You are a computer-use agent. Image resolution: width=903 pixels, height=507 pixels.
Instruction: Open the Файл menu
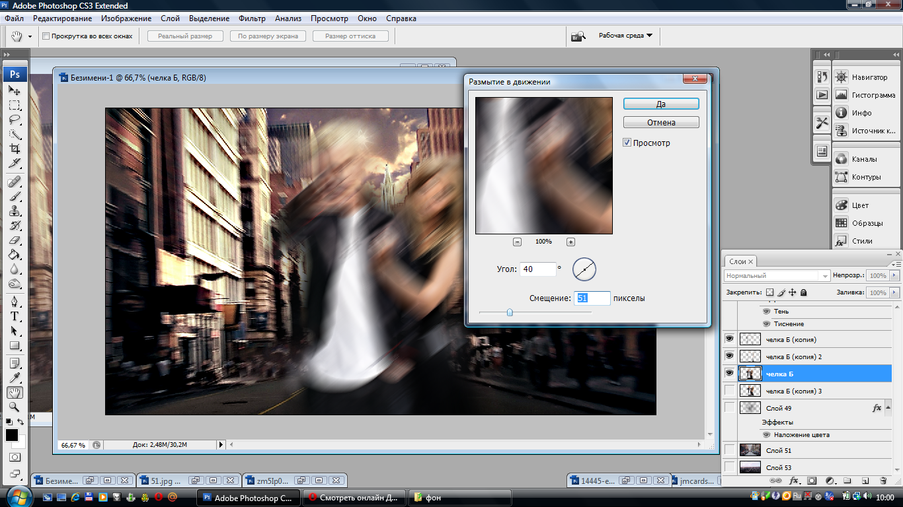point(14,18)
